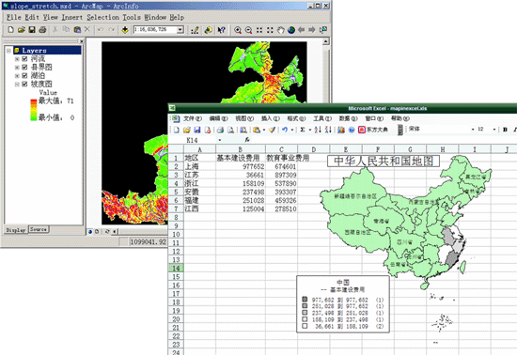The height and width of the screenshot is (355, 517).
Task: Open the Excel font size dropdown
Action: click(x=493, y=130)
